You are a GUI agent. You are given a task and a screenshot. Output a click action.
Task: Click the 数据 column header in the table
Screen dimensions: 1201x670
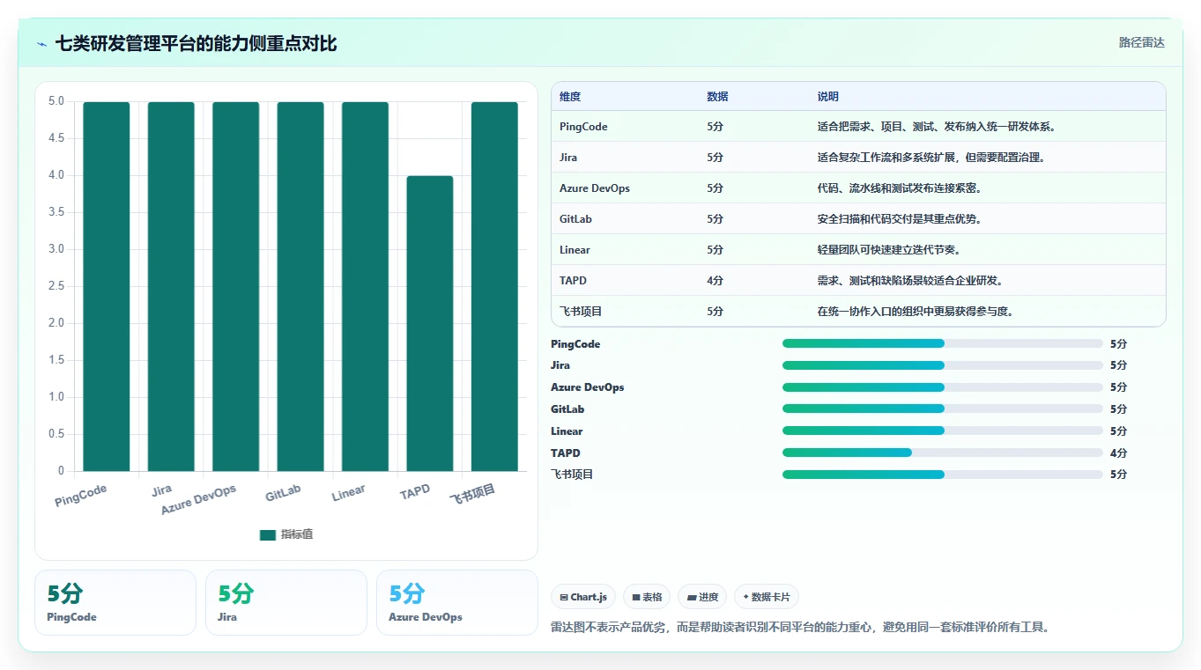click(717, 97)
